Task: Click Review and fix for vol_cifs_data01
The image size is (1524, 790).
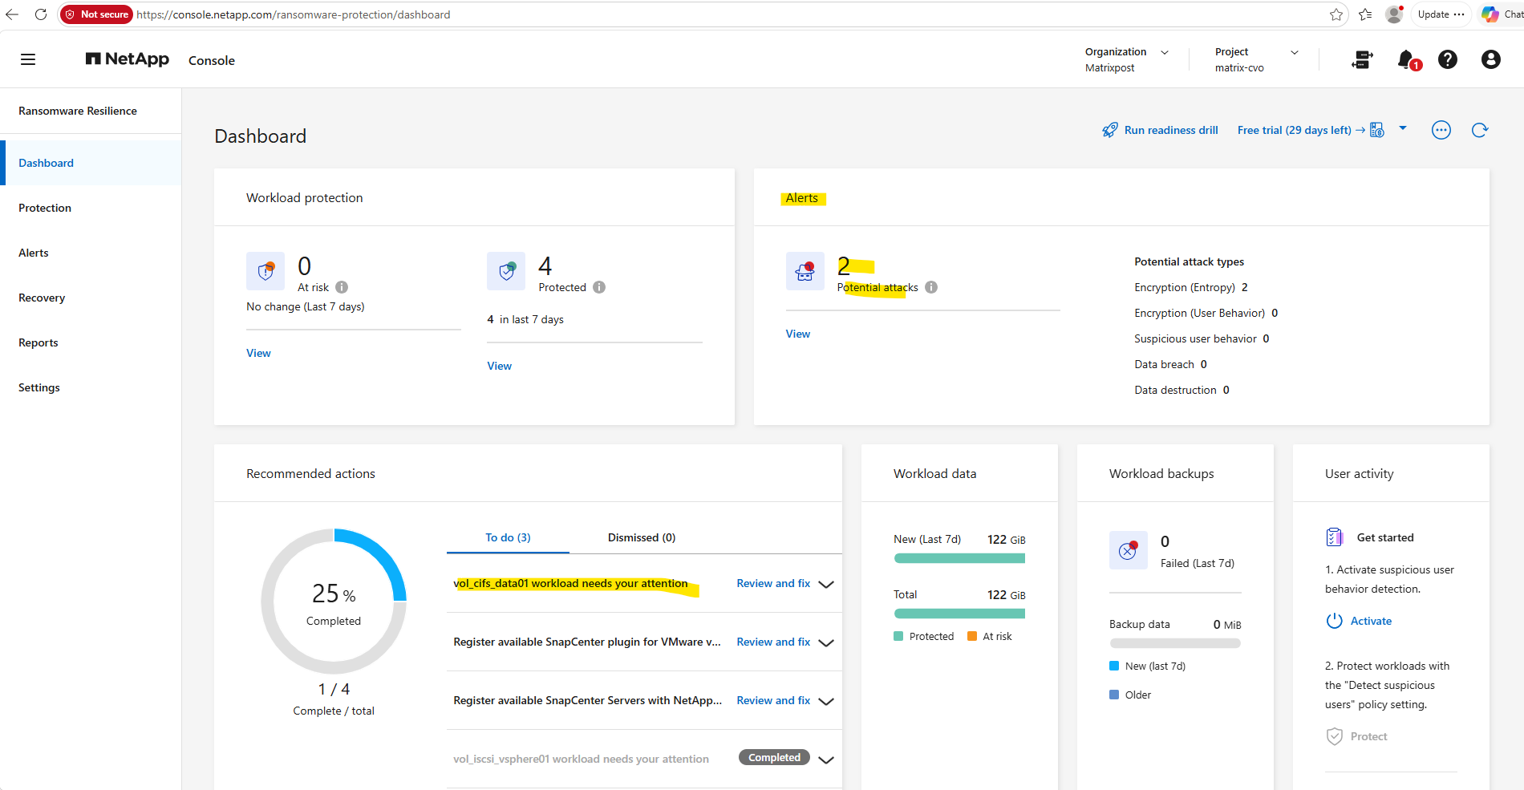Action: pyautogui.click(x=773, y=583)
